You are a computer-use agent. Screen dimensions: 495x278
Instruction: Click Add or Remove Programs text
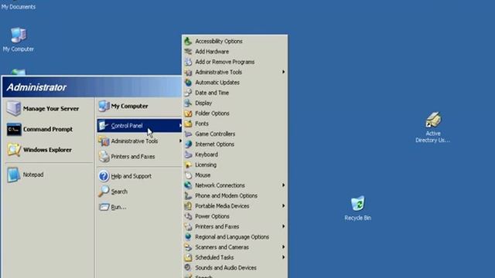click(225, 62)
